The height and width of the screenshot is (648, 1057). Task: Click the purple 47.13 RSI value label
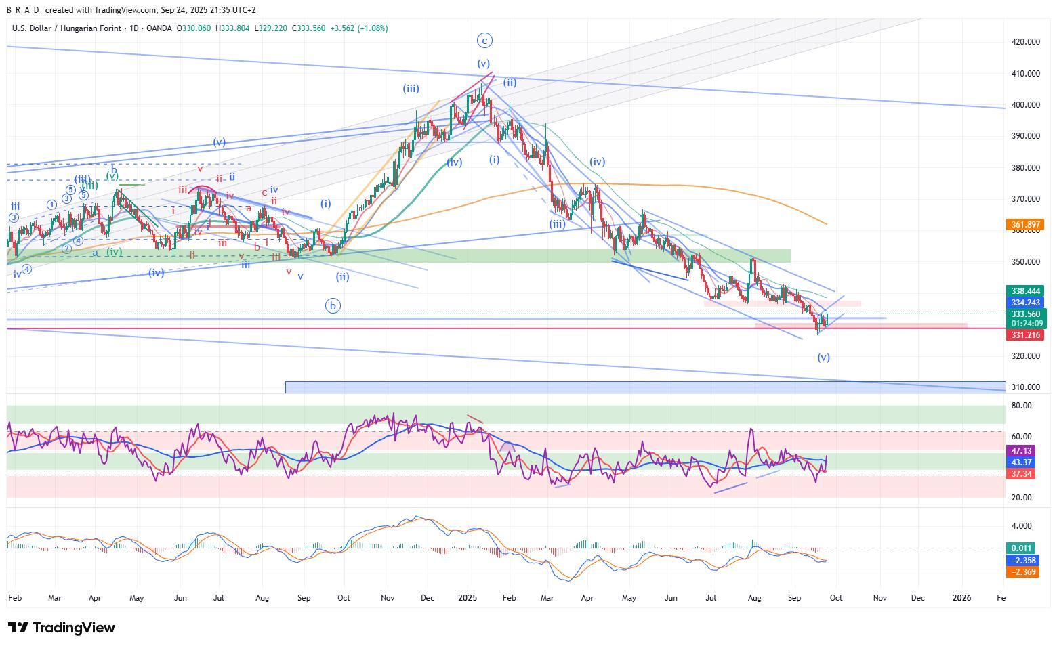(x=1021, y=451)
